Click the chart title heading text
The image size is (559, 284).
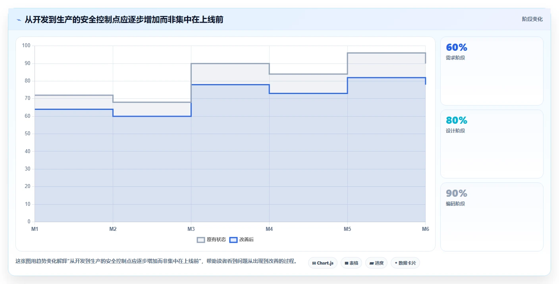124,19
